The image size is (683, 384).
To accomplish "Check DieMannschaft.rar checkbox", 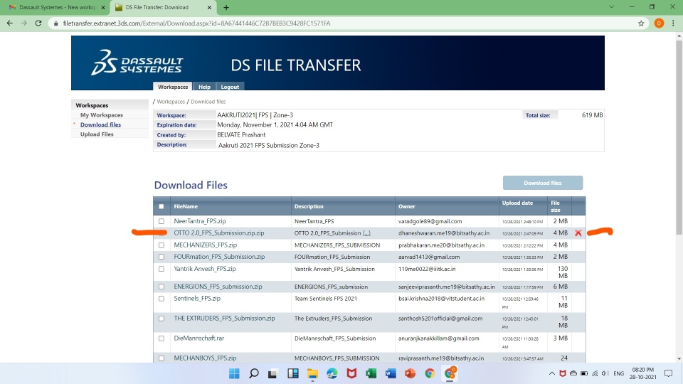I will (162, 338).
